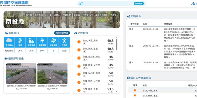Click the 日期 column header

tap(145, 24)
